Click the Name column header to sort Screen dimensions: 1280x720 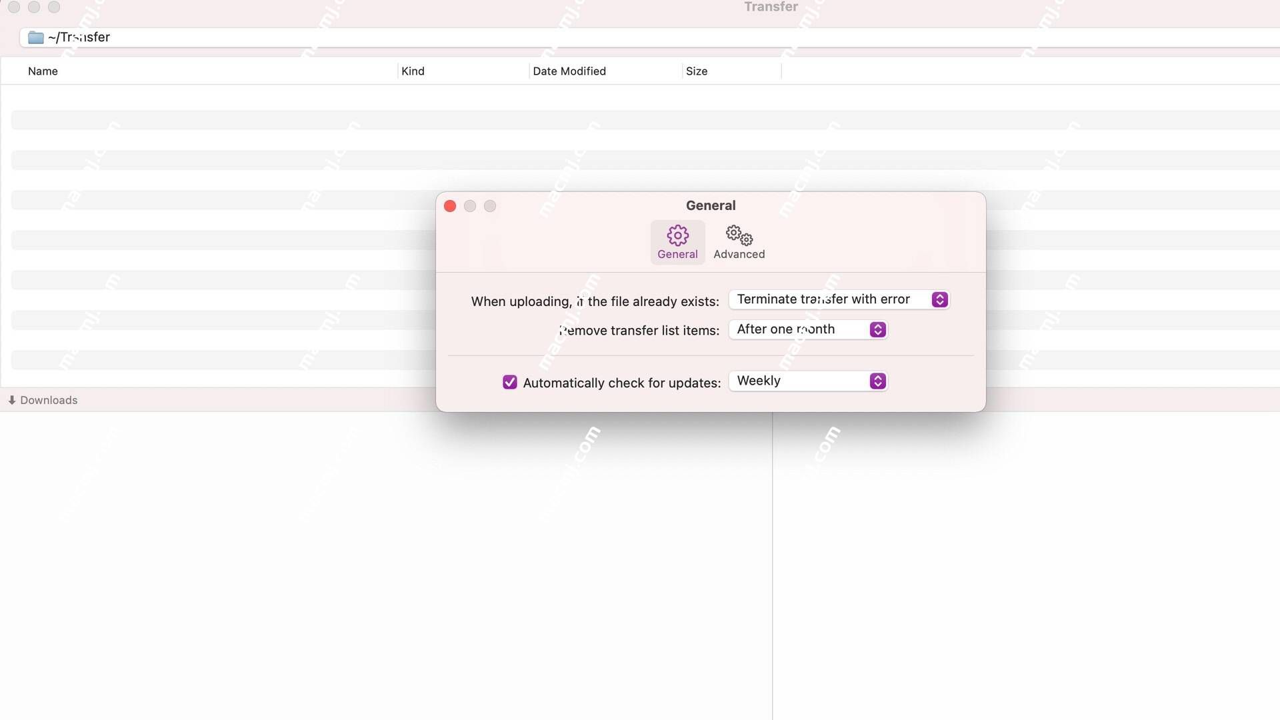[42, 70]
